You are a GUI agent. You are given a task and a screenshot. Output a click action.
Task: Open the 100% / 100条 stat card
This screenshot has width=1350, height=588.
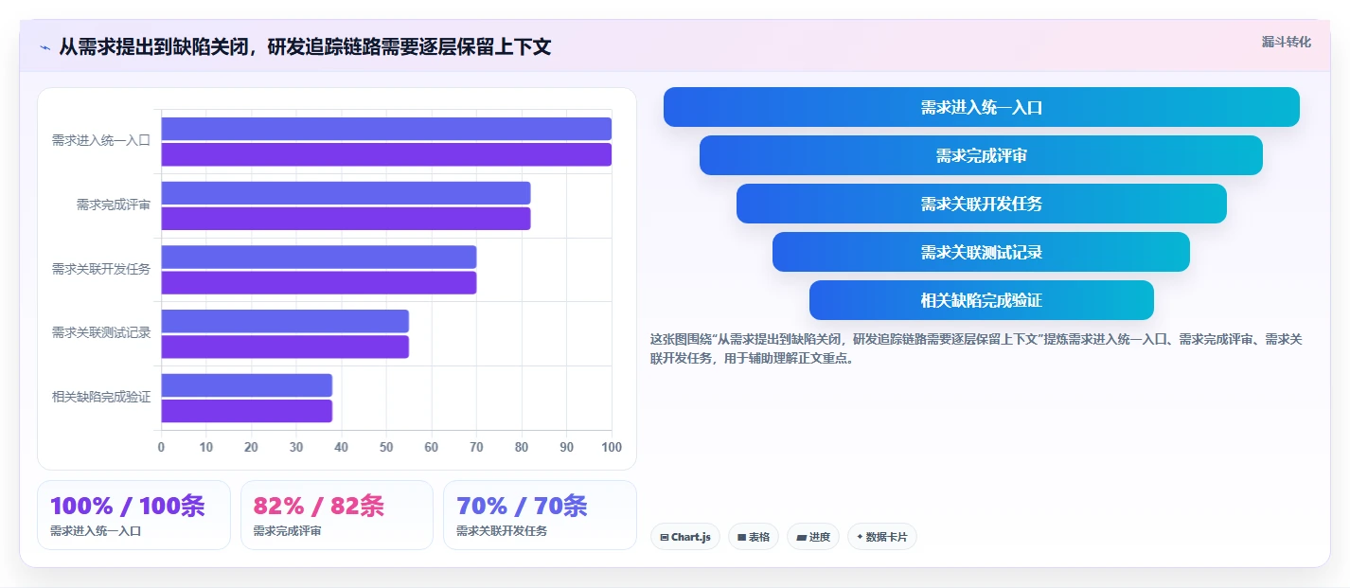click(x=133, y=515)
